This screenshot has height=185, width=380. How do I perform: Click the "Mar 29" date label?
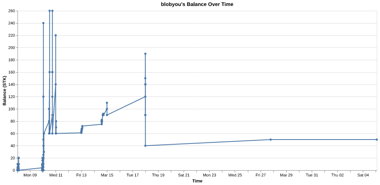point(287,175)
